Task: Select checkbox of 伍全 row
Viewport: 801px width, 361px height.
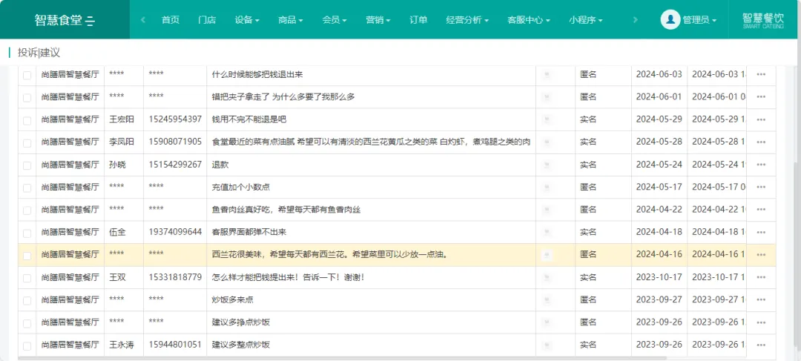Action: tap(27, 232)
